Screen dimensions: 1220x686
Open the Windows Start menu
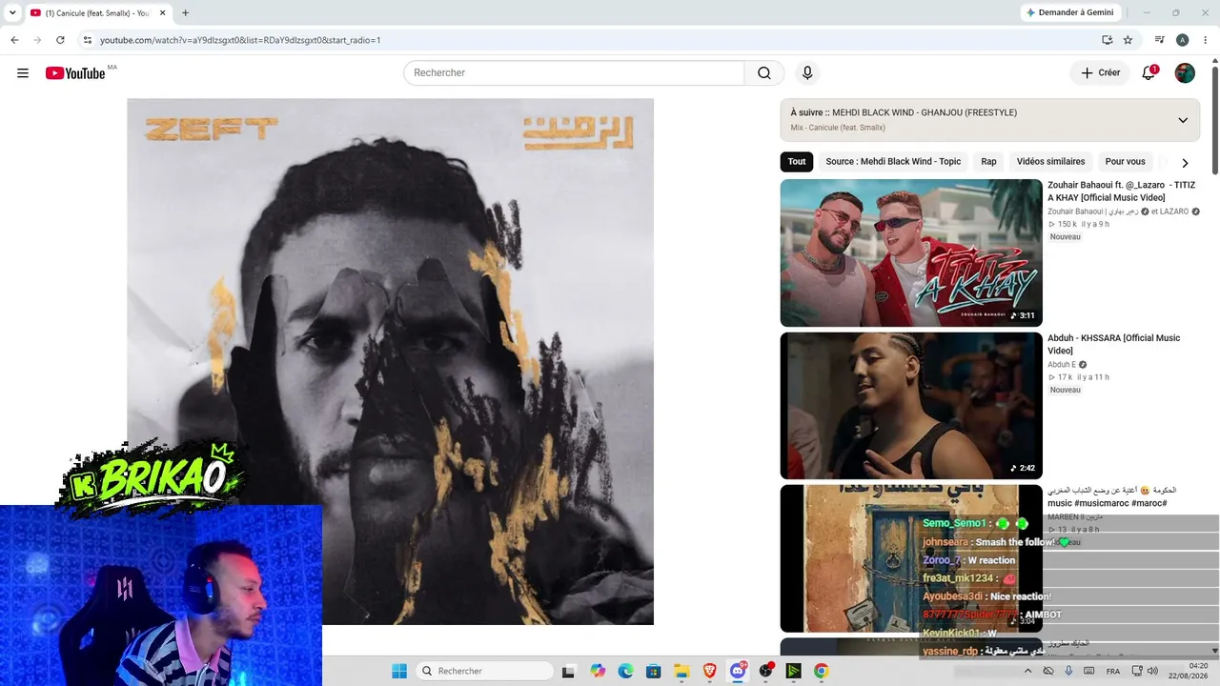pyautogui.click(x=399, y=671)
